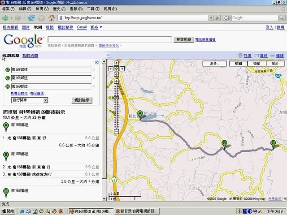Switch map view to 地形
This screenshot has width=287, height=215.
(275, 64)
